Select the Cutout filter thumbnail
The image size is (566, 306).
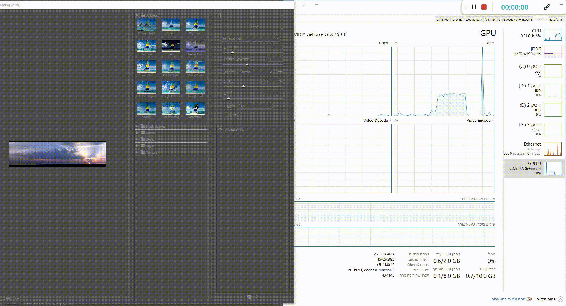click(x=171, y=25)
